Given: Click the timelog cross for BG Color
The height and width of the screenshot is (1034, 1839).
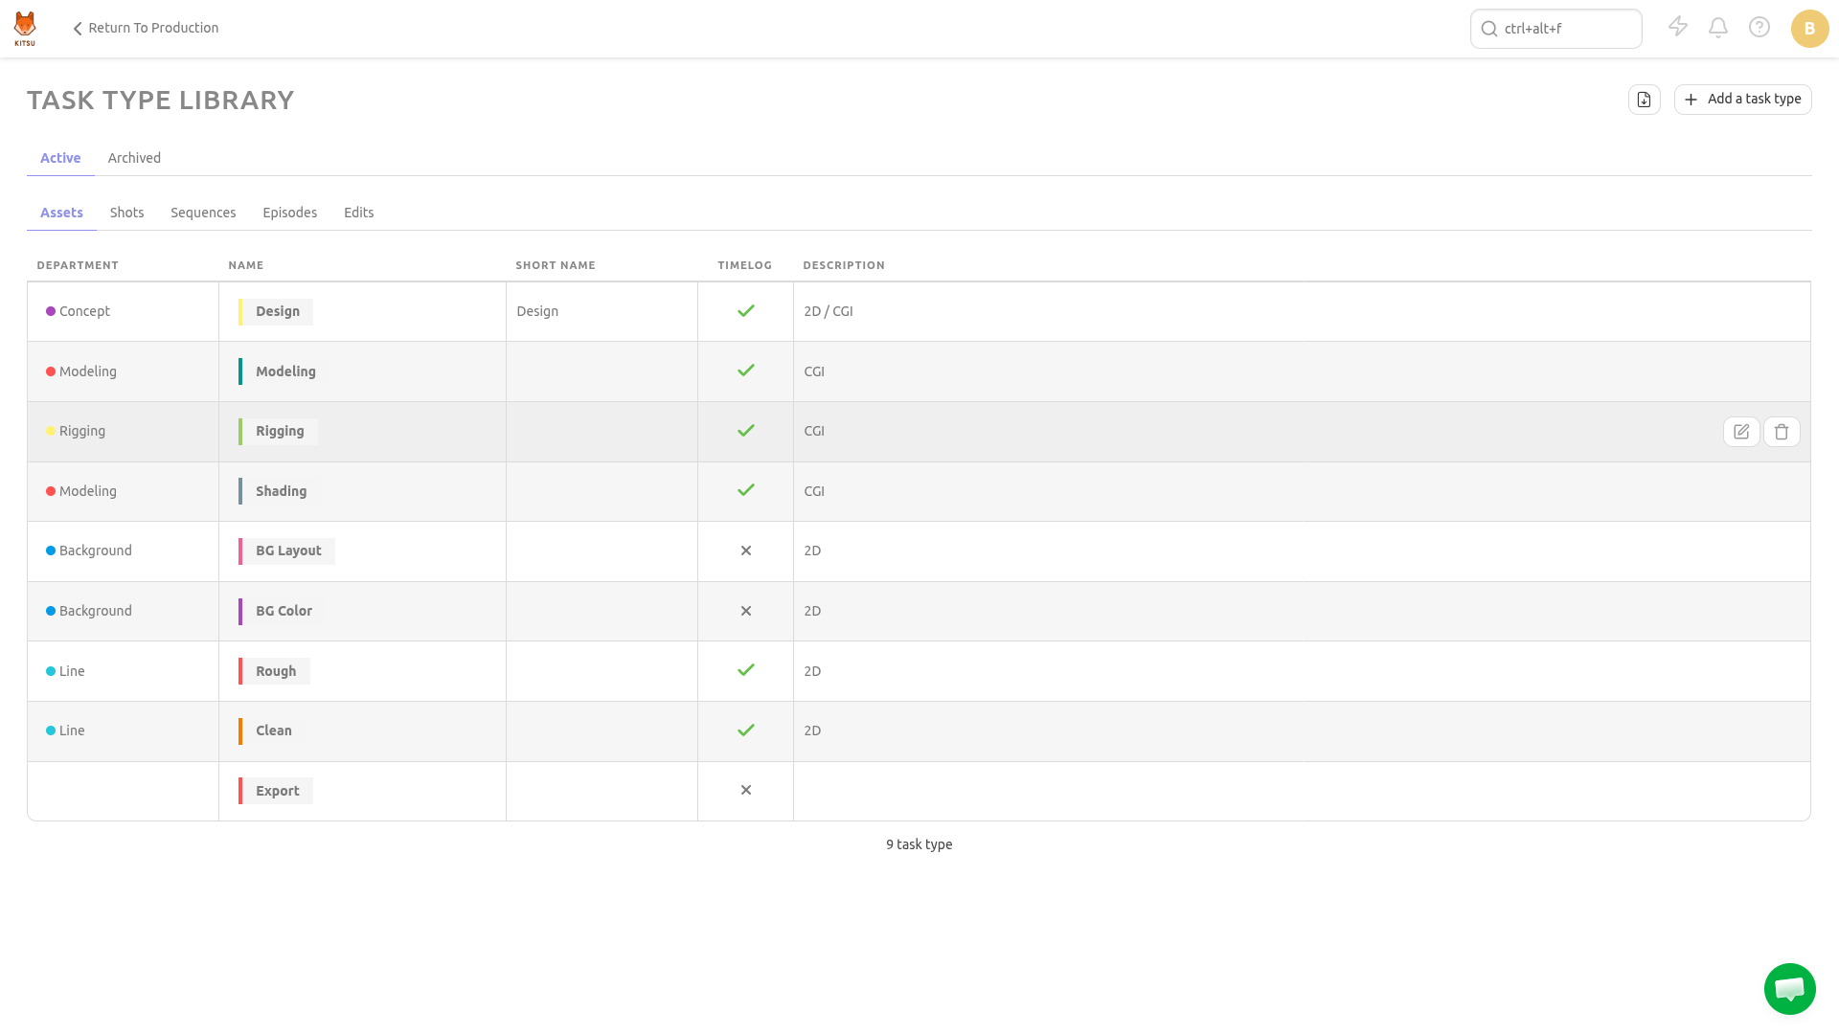Looking at the screenshot, I should 746,611.
